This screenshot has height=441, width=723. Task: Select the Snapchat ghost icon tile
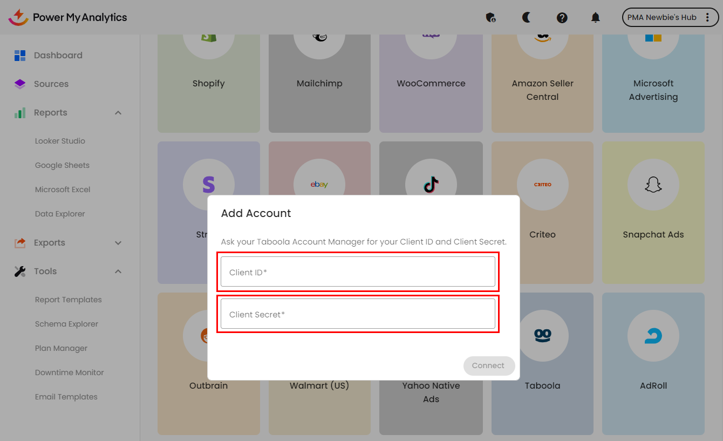tap(653, 185)
